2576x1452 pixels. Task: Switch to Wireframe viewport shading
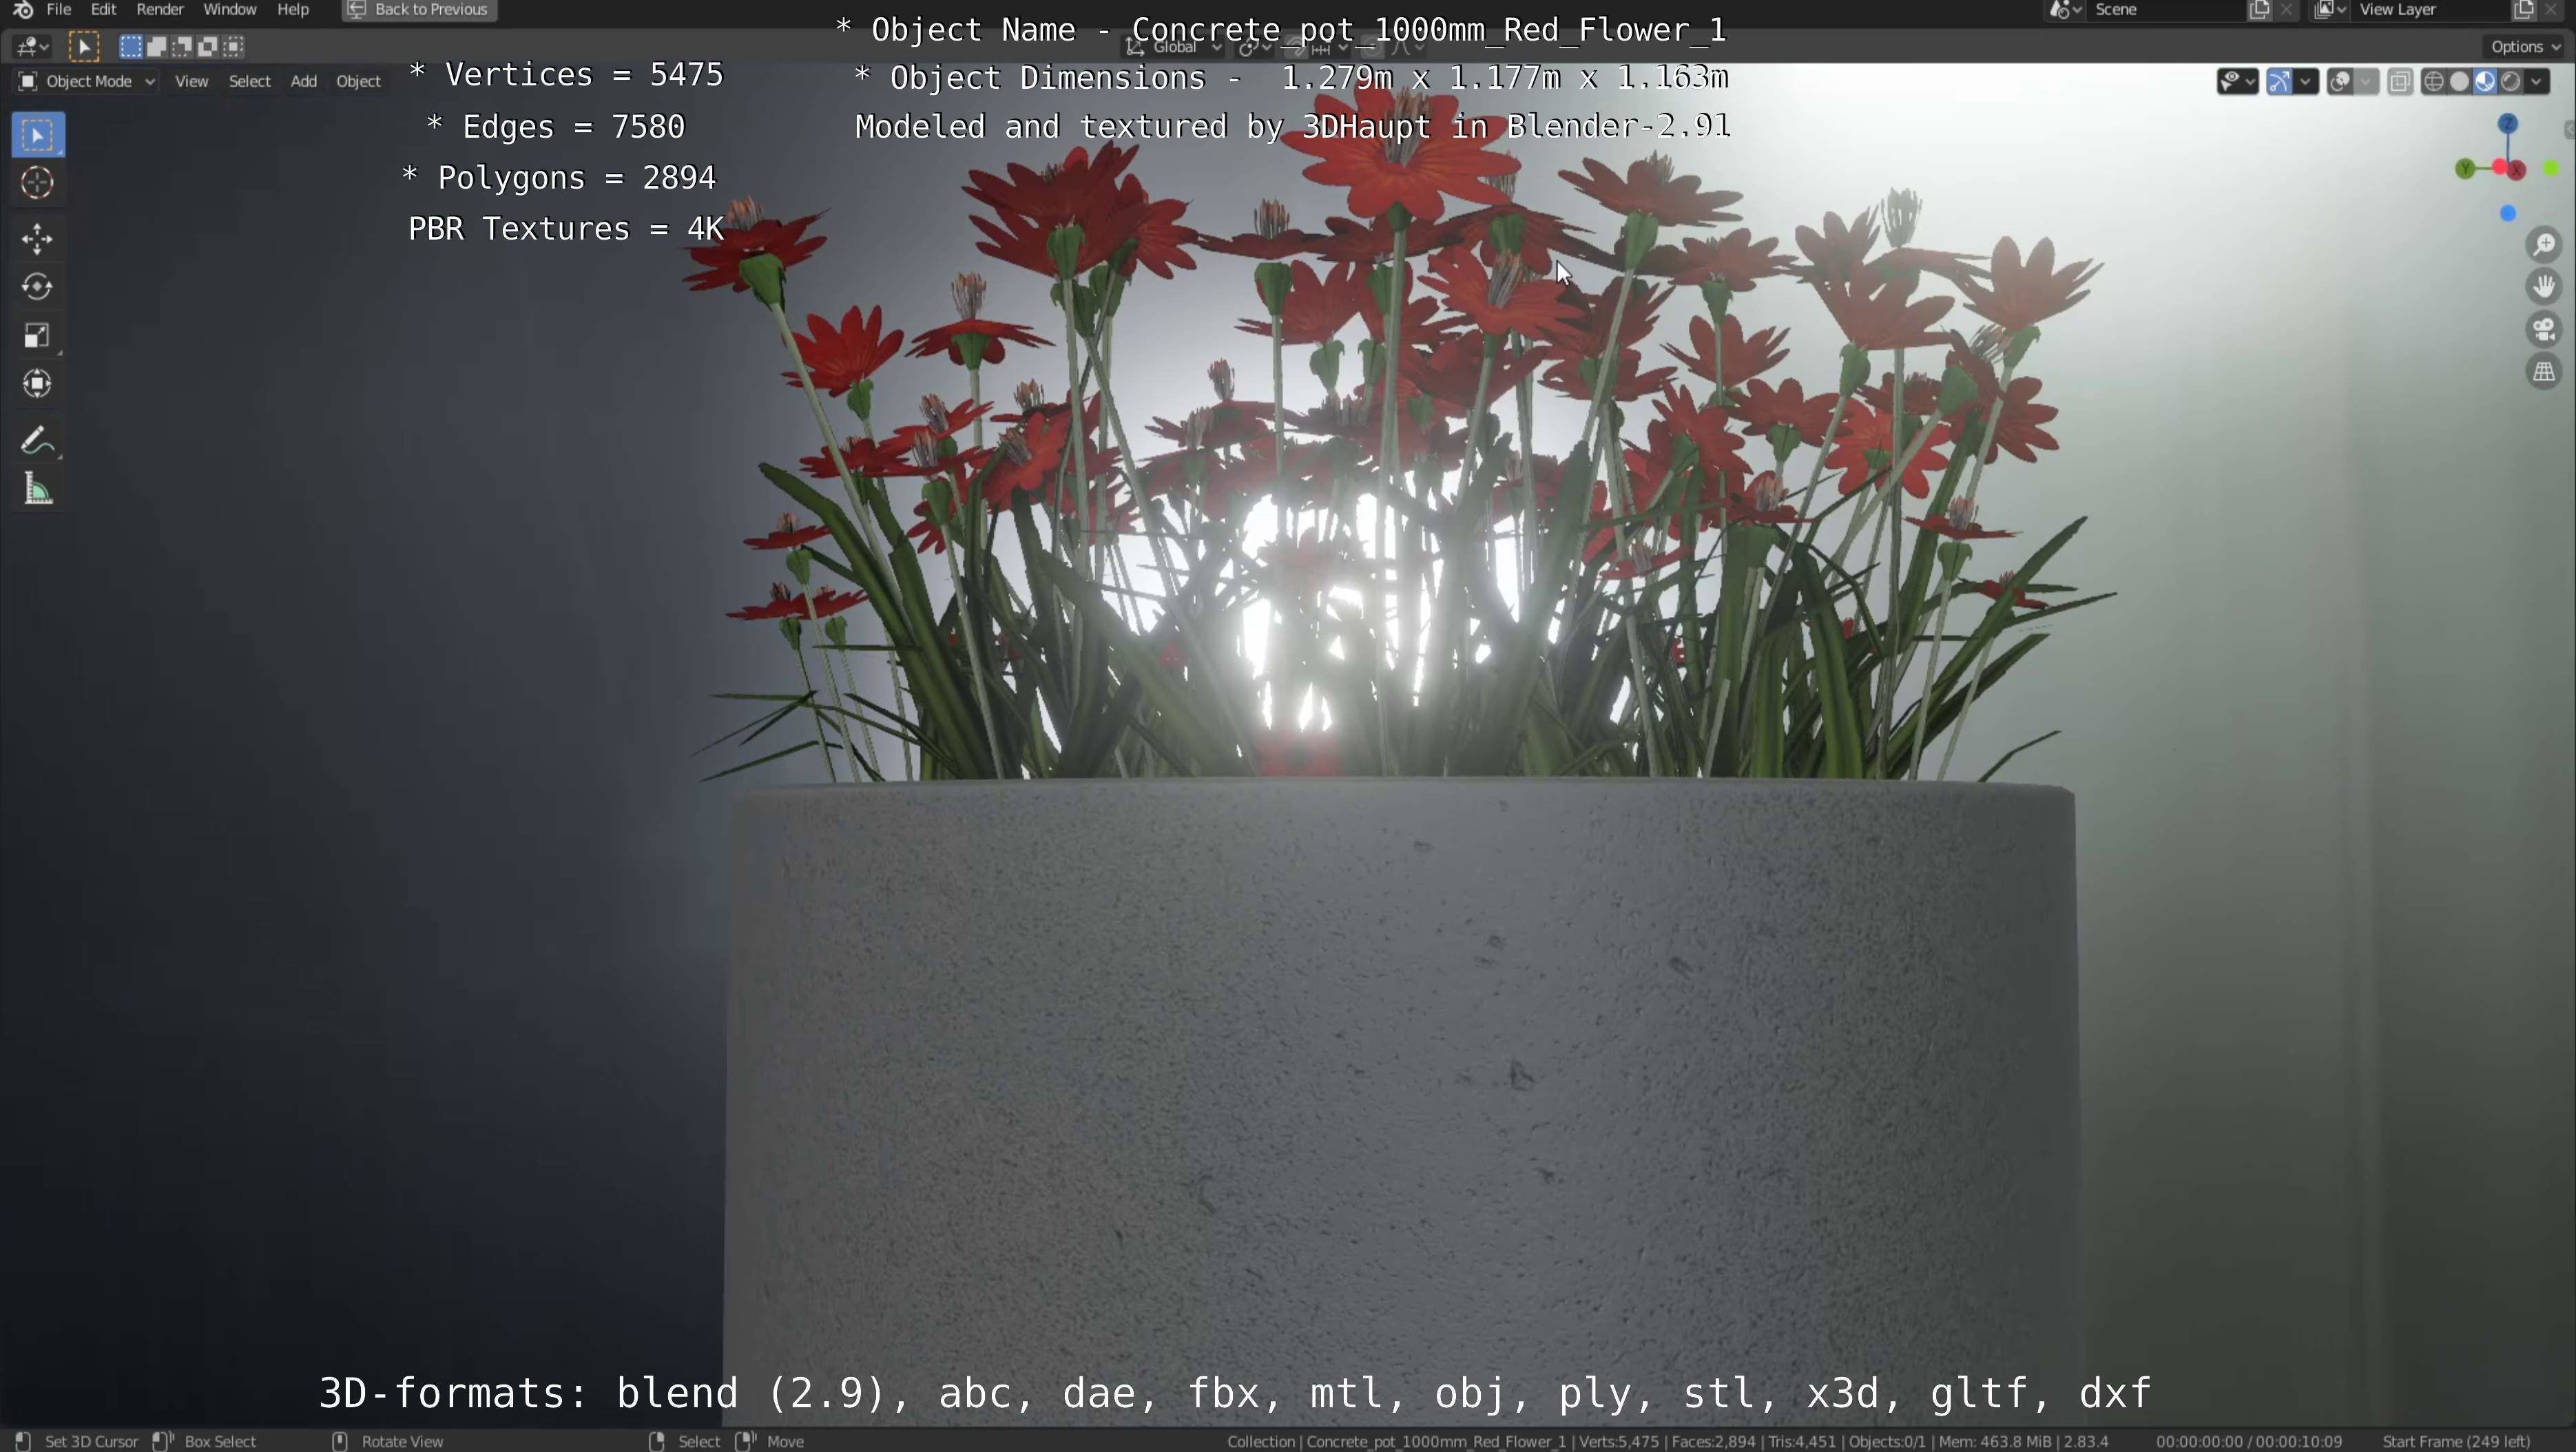pos(2434,82)
